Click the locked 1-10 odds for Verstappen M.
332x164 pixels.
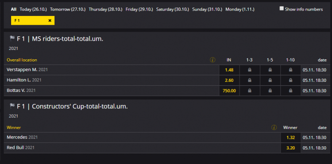point(290,70)
